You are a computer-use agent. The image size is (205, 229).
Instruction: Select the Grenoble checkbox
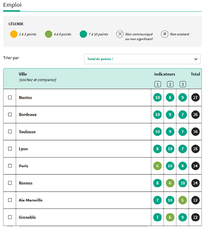[10, 217]
